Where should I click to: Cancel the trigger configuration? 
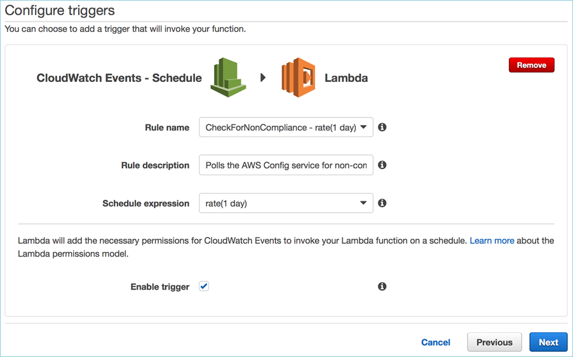coord(436,342)
